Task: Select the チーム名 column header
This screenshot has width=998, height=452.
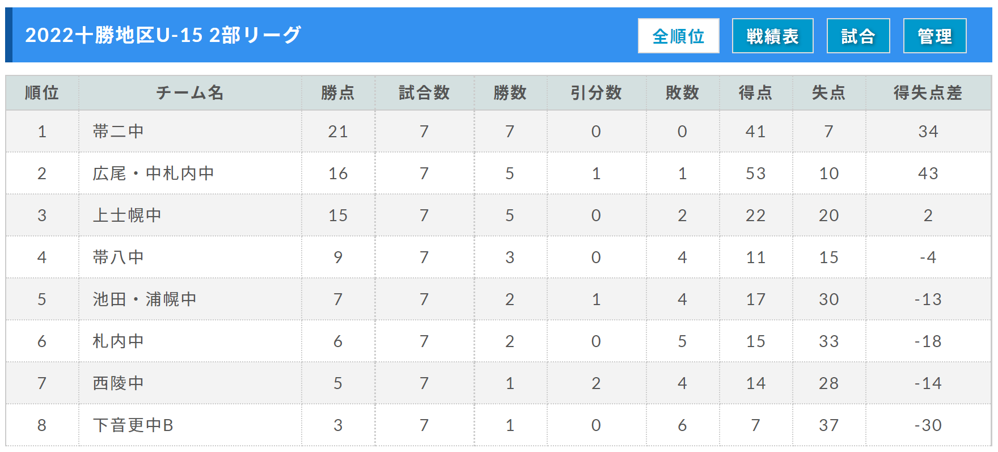Action: point(190,92)
